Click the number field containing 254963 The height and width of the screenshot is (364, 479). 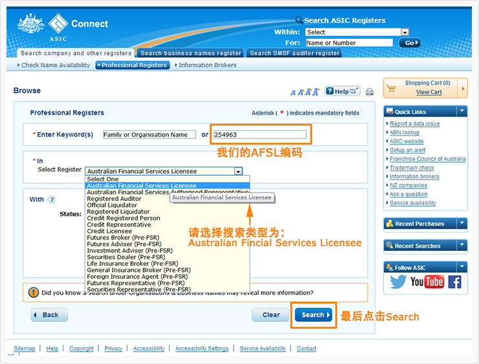(260, 135)
